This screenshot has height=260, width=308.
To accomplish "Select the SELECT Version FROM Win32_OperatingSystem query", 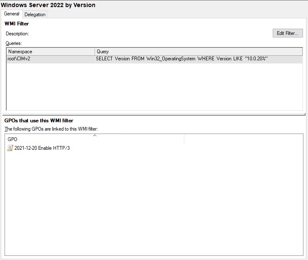I will click(x=182, y=59).
